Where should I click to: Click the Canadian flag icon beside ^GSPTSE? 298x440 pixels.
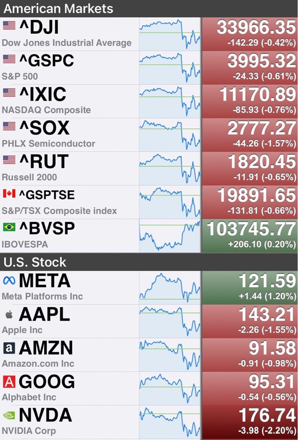pos(9,194)
